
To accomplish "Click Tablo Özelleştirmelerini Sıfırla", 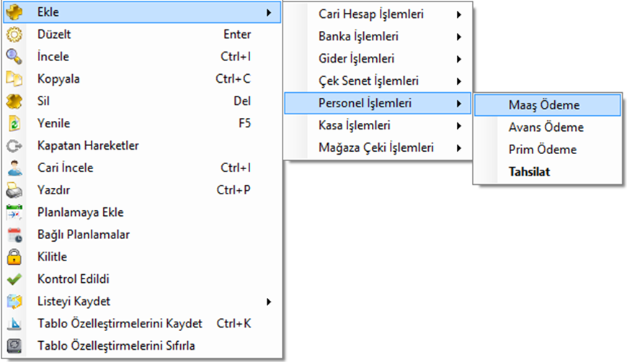I will tap(116, 346).
